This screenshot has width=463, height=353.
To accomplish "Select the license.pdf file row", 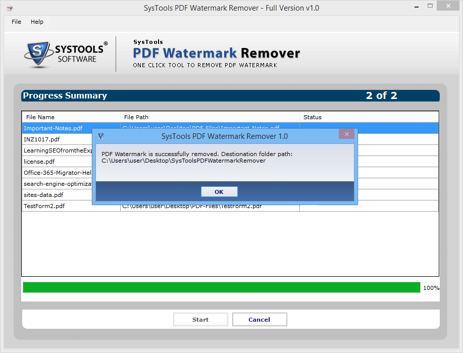I will click(x=39, y=162).
